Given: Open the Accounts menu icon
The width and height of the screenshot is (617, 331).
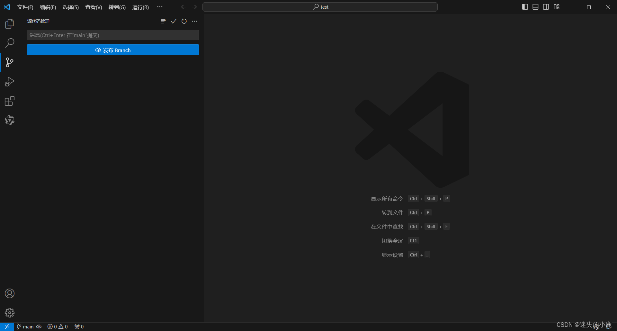Looking at the screenshot, I should tap(10, 293).
